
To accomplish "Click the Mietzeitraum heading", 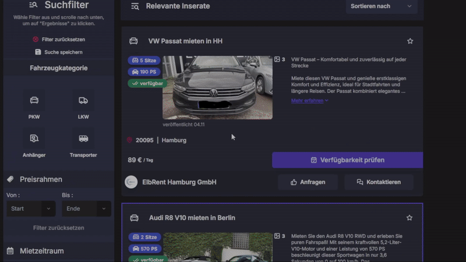I will coord(41,251).
